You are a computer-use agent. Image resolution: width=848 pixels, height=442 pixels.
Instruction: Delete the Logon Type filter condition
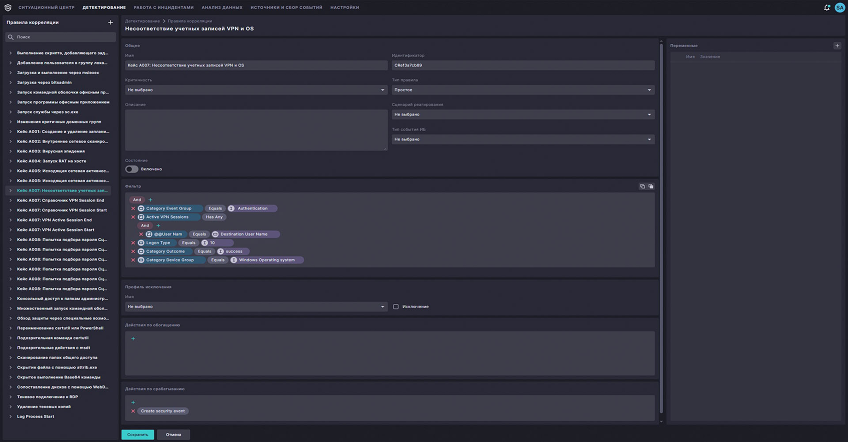tap(133, 243)
